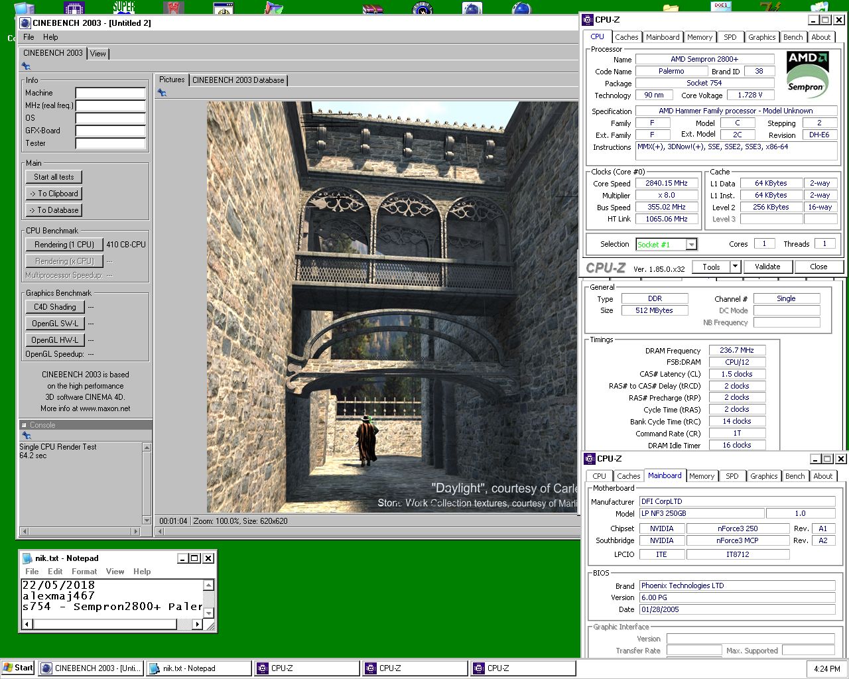Click the pin icon in the Console panel
This screenshot has height=679, width=849.
(27, 436)
